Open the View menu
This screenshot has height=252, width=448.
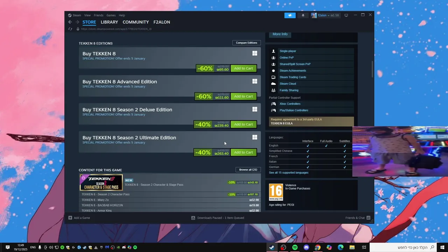(x=87, y=15)
